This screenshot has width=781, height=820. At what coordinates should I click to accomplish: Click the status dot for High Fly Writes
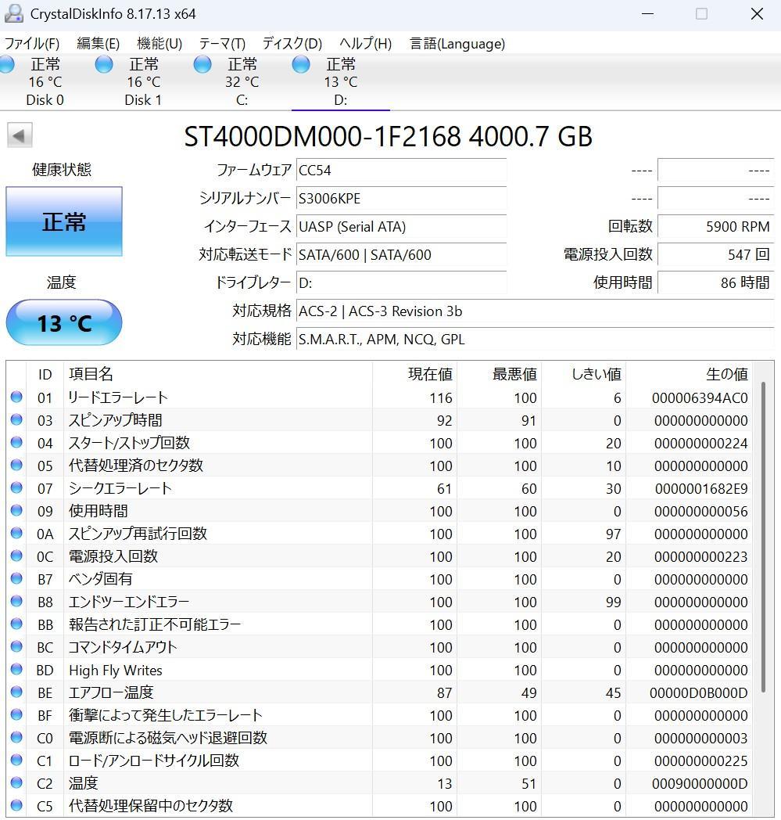[x=16, y=670]
